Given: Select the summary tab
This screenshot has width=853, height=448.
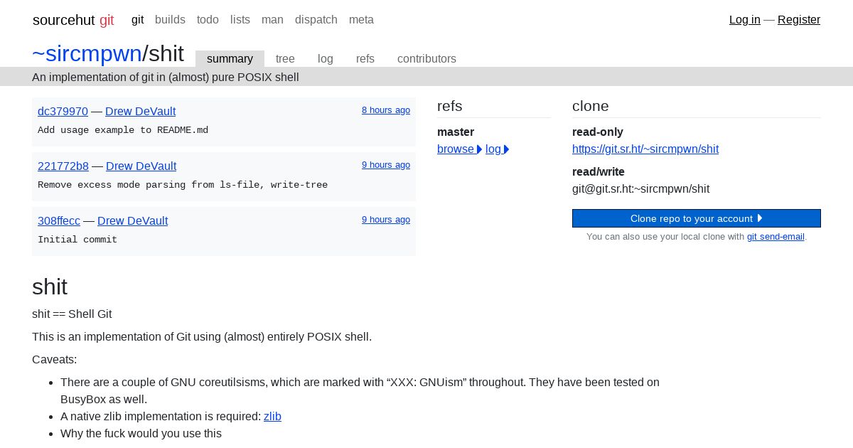Looking at the screenshot, I should (x=230, y=59).
